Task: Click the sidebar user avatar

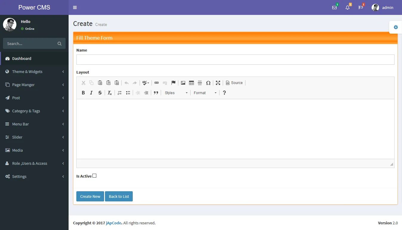Action: pos(10,24)
